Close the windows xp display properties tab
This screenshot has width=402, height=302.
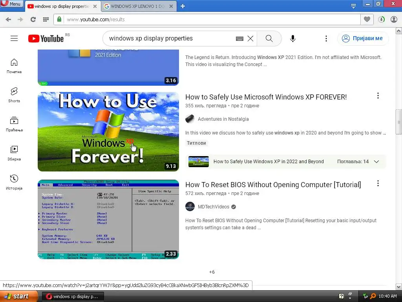point(95,6)
